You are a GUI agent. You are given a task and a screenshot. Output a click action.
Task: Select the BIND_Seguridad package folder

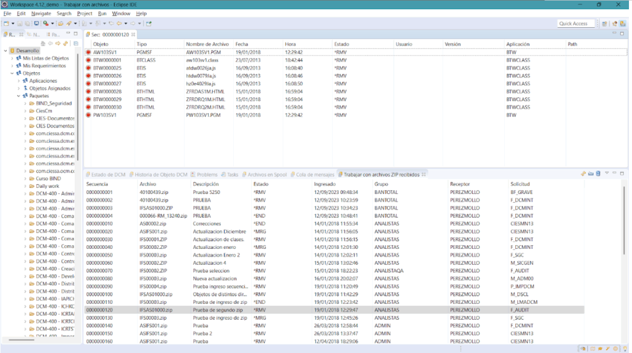54,103
